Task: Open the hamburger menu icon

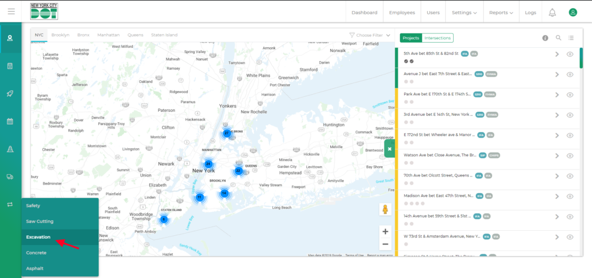Action: point(11,12)
